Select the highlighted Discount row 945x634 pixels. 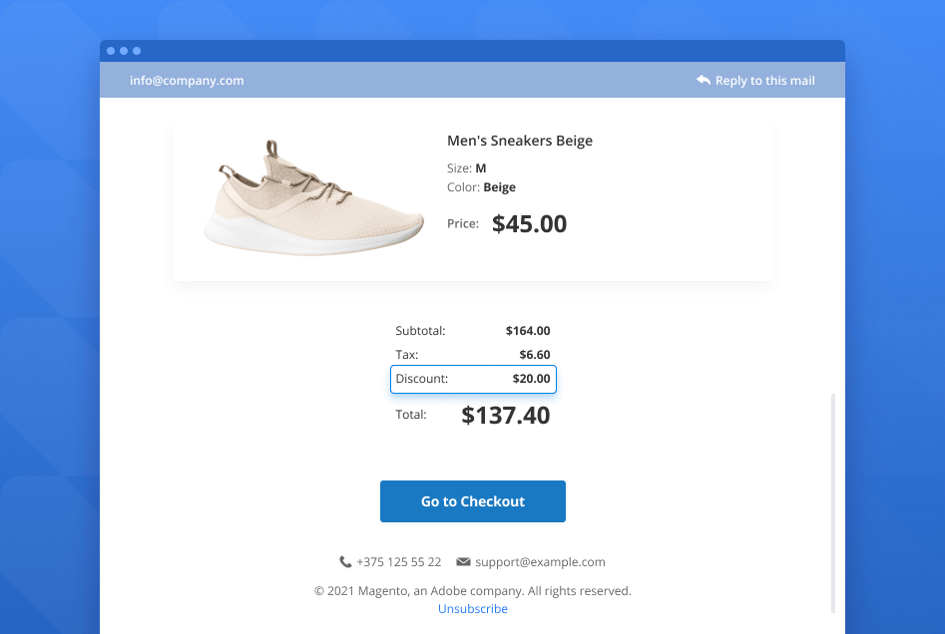pos(473,379)
